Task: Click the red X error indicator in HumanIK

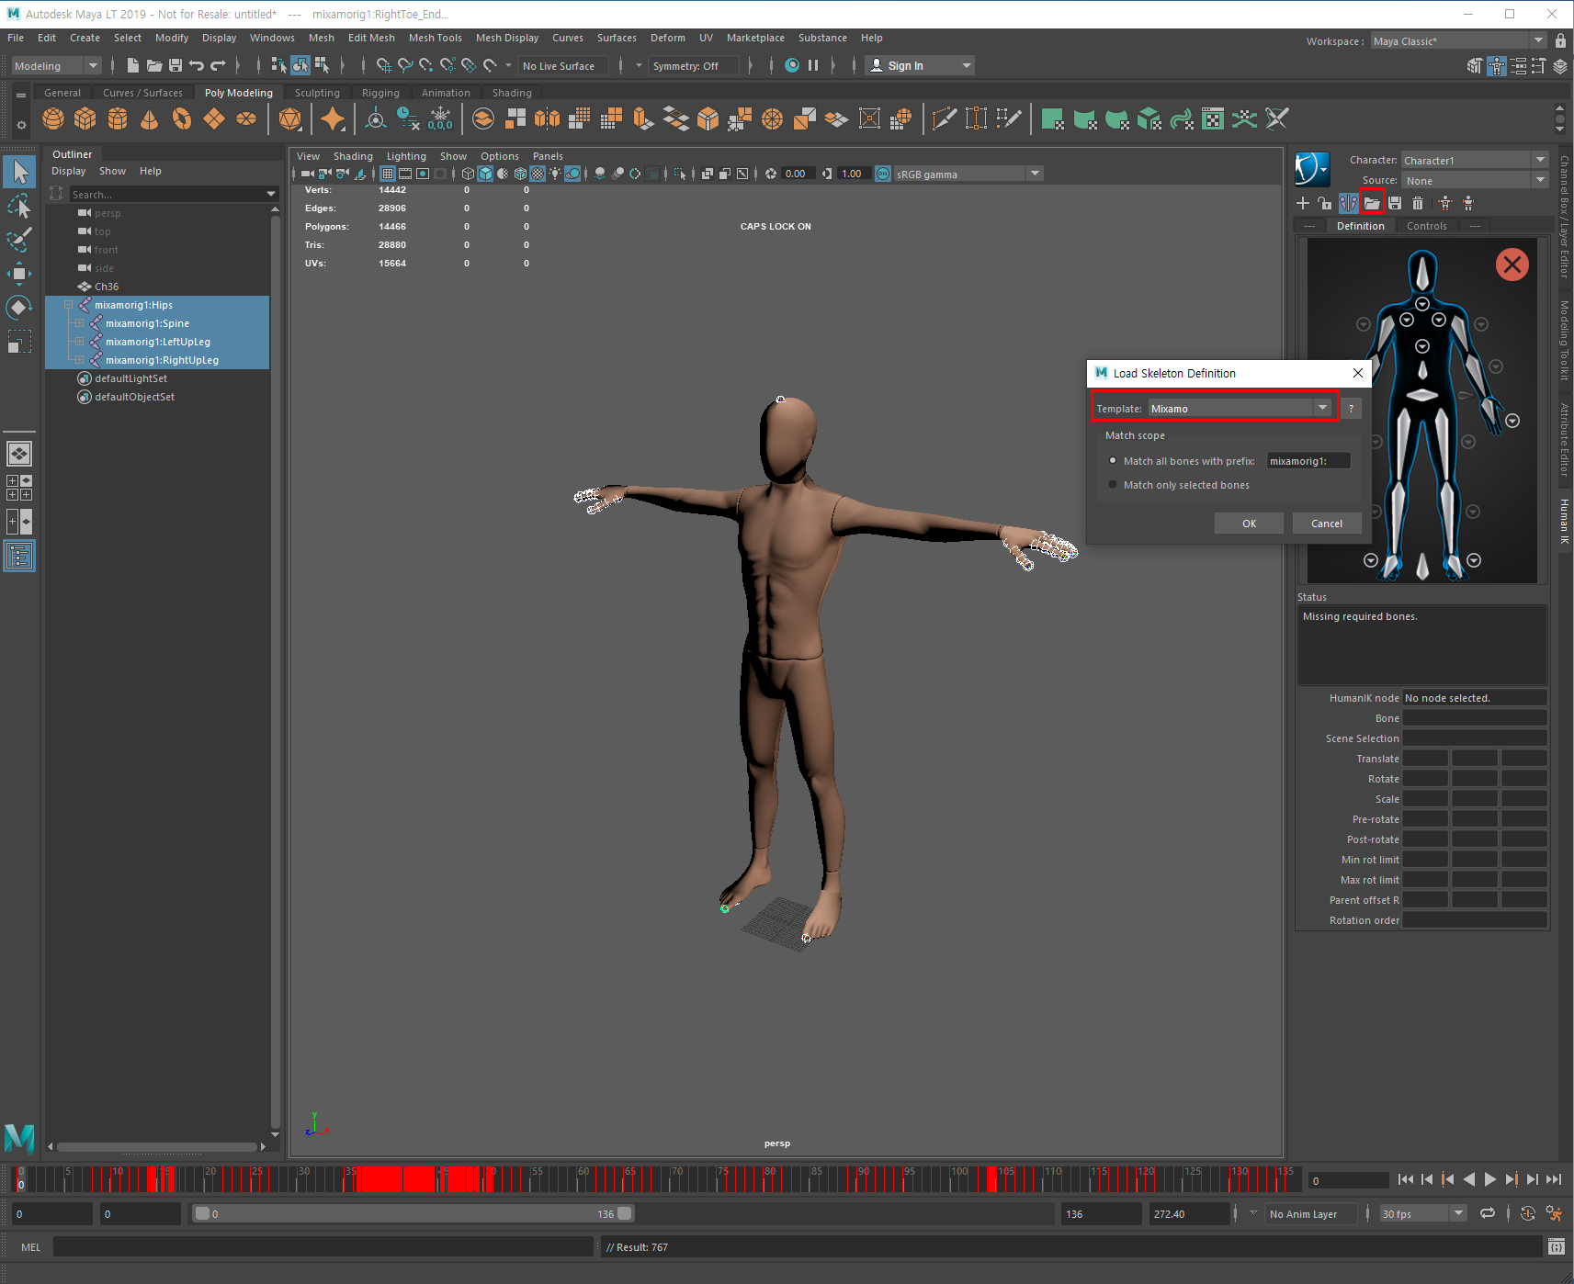Action: (1512, 265)
